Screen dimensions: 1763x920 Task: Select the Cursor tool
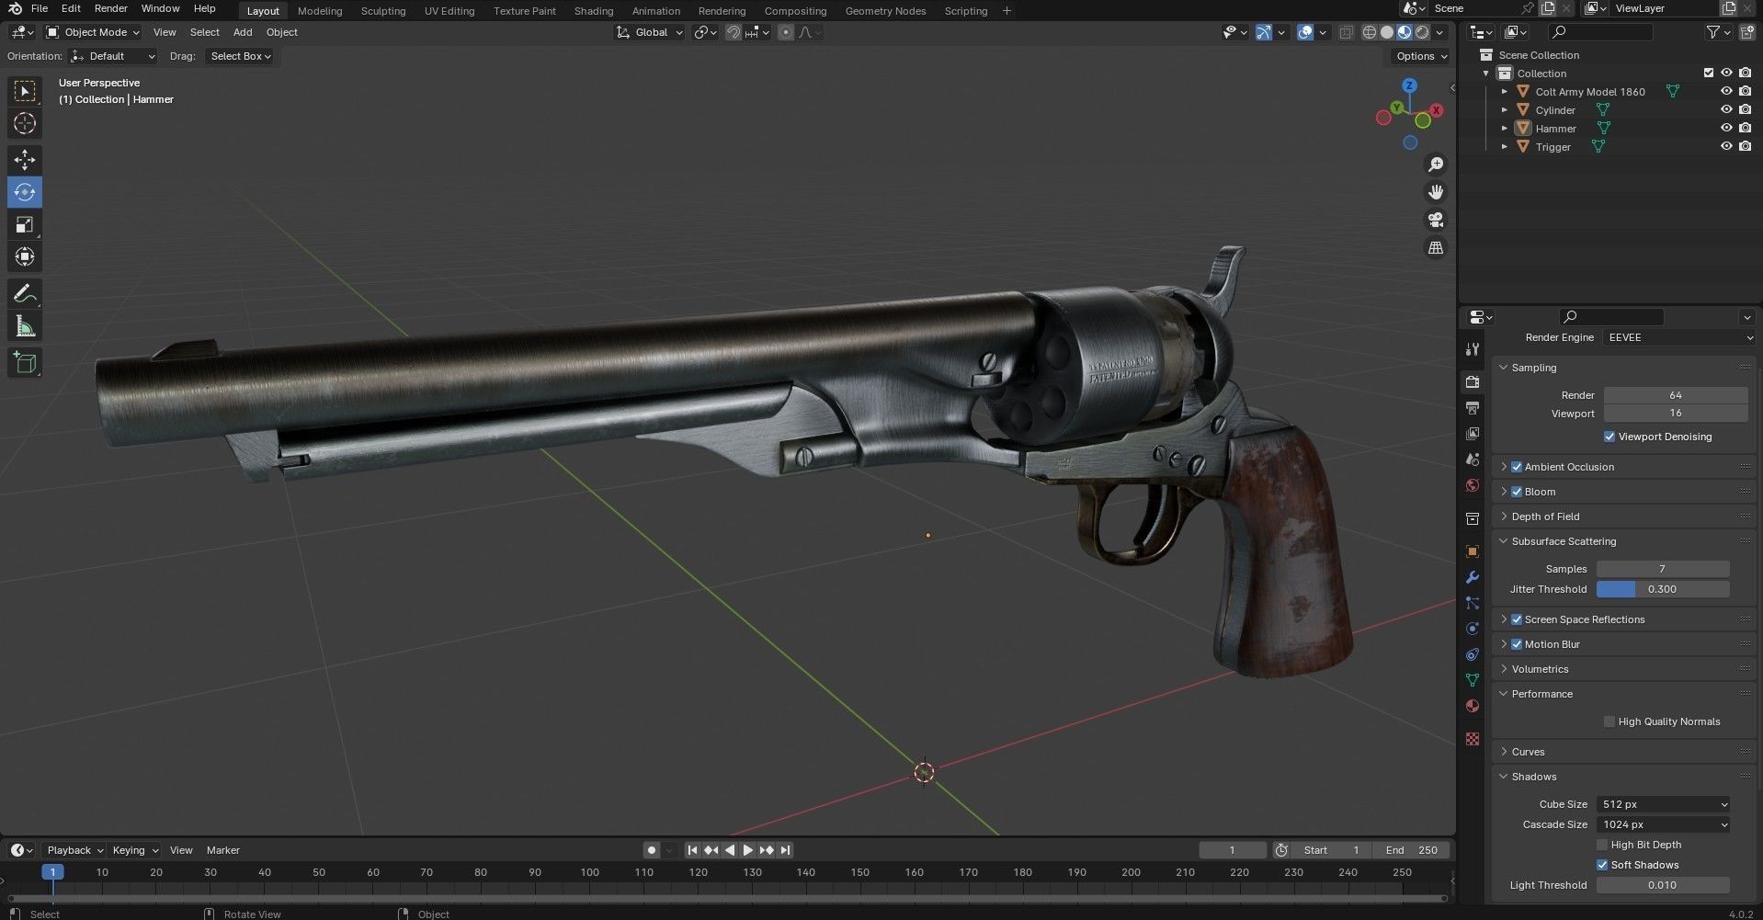tap(25, 123)
